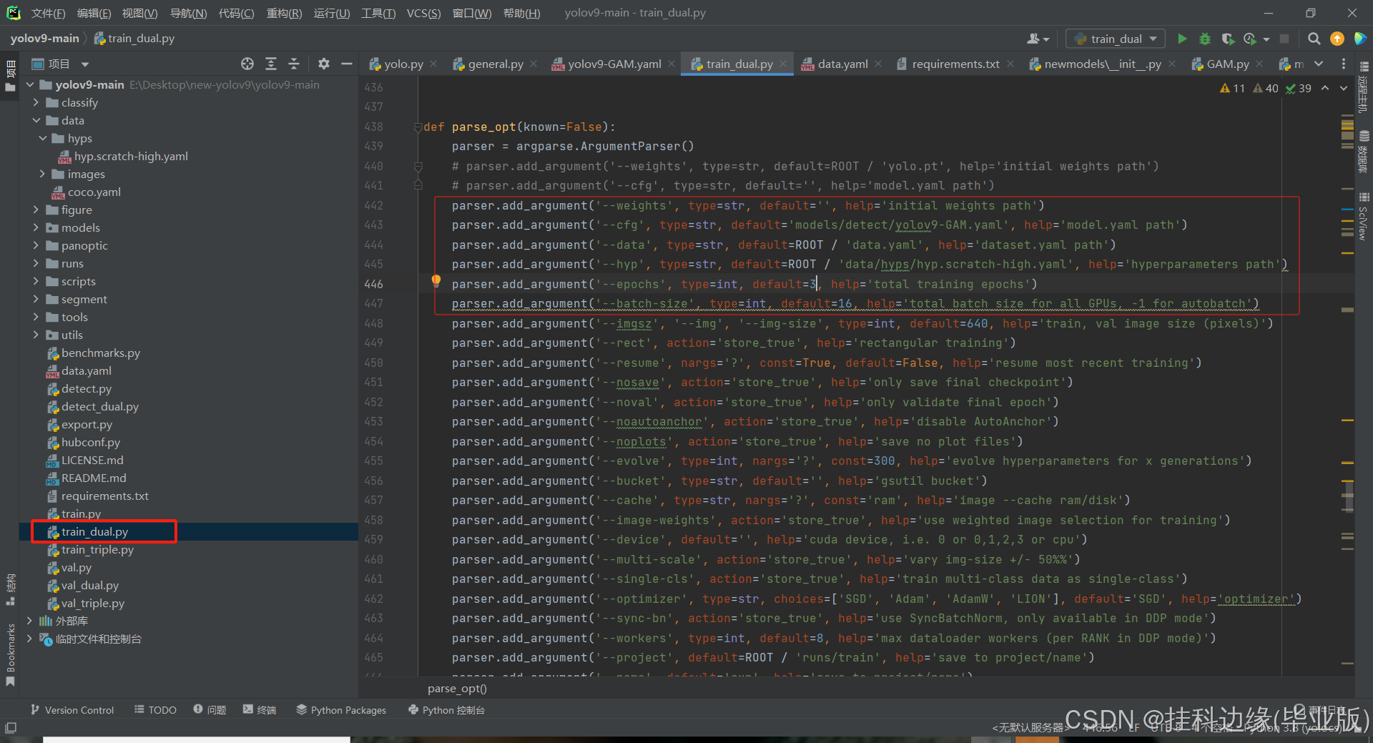Hide the project tool window
Image resolution: width=1373 pixels, height=743 pixels.
[347, 64]
